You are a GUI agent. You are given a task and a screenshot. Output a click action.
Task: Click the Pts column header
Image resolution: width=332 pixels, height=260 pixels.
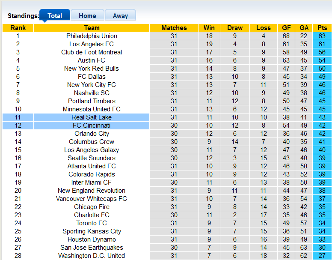pos(322,28)
